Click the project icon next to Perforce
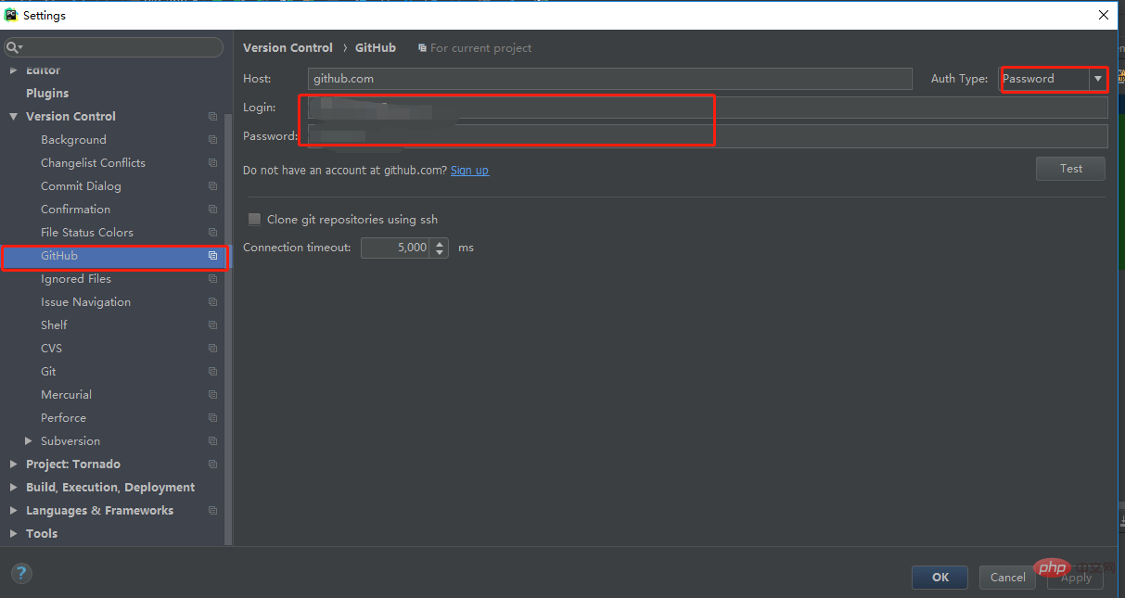This screenshot has width=1125, height=598. click(x=212, y=418)
